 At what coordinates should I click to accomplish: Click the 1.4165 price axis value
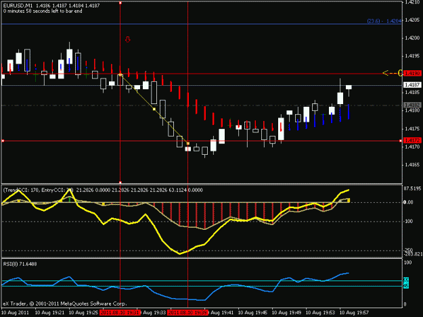[411, 164]
